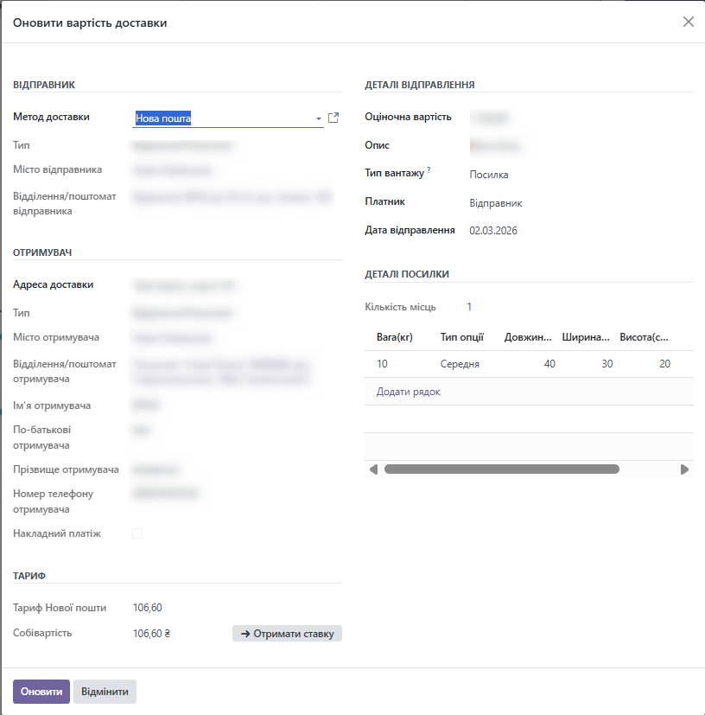The width and height of the screenshot is (705, 715).
Task: Click the Нова пошта delivery method field
Action: point(223,118)
